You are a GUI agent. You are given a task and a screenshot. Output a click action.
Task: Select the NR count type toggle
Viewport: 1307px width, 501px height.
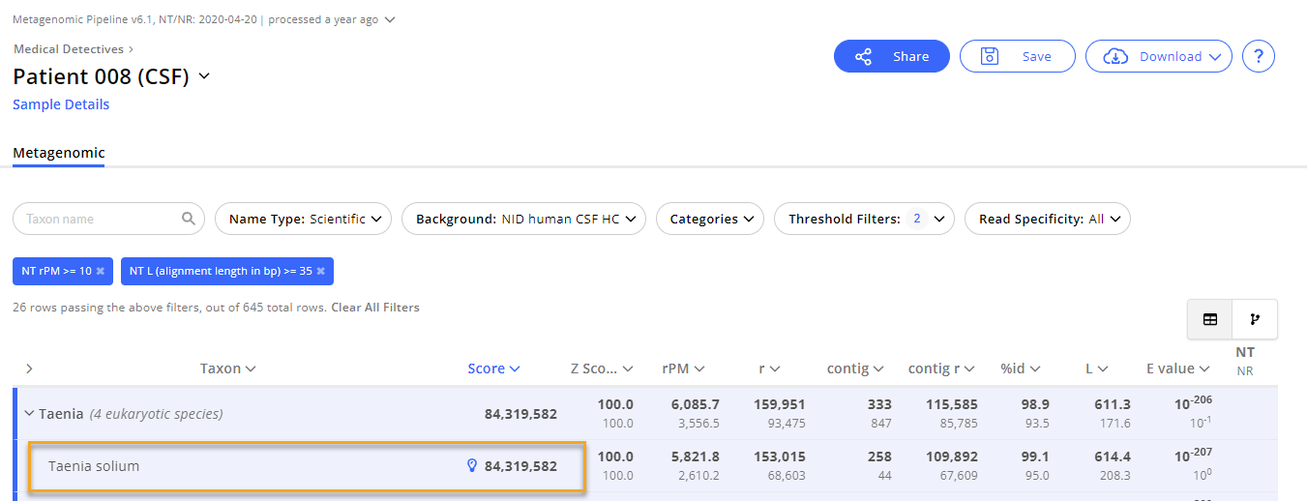pos(1245,370)
